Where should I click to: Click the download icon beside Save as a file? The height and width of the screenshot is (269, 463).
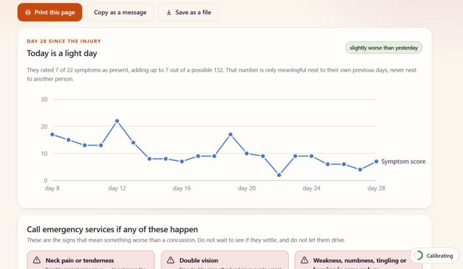[x=169, y=13]
